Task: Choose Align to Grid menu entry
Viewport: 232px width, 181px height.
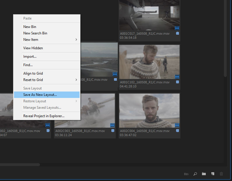Action: click(x=47, y=73)
